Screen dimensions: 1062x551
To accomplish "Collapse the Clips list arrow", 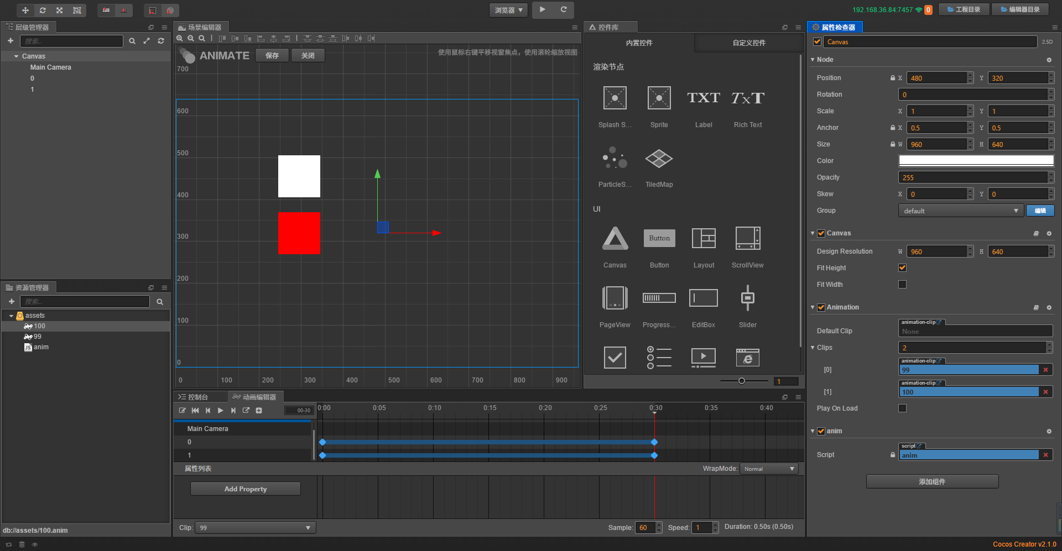I will point(813,348).
